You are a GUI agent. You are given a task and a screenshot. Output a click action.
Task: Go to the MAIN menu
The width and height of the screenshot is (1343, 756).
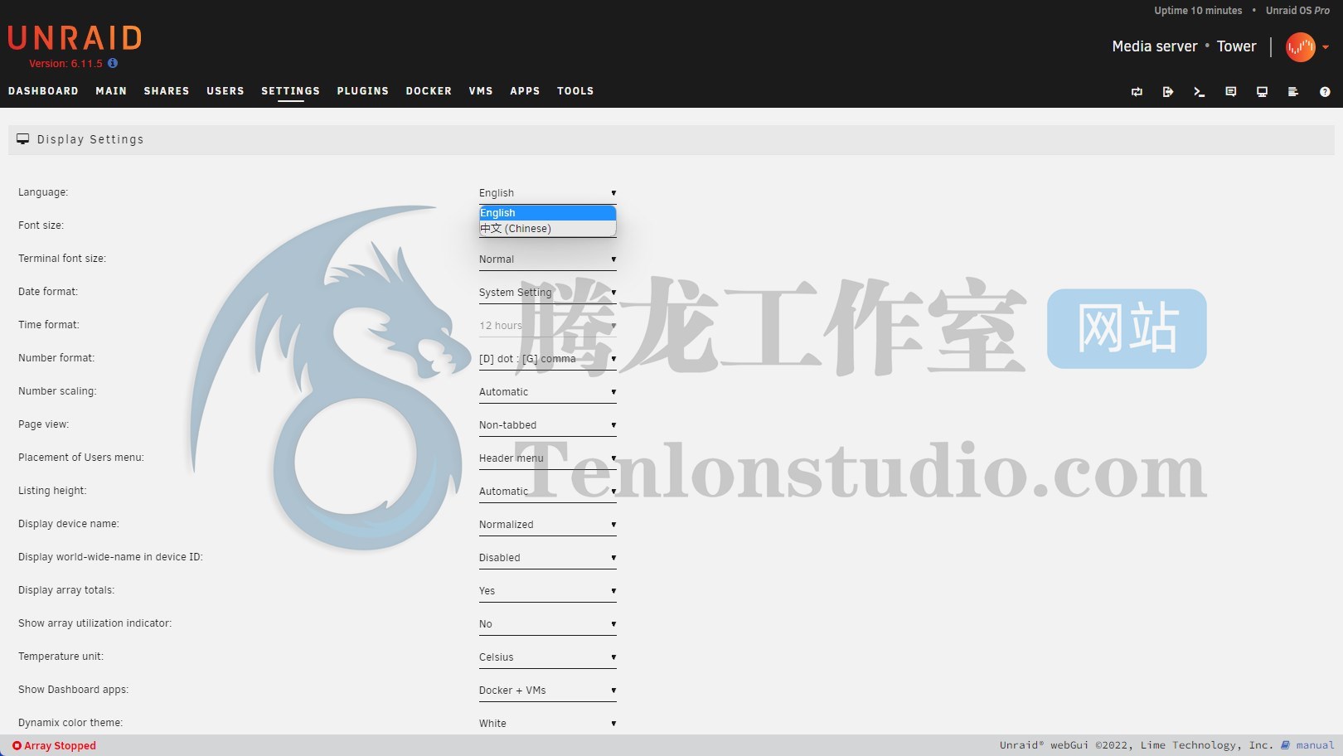click(111, 91)
